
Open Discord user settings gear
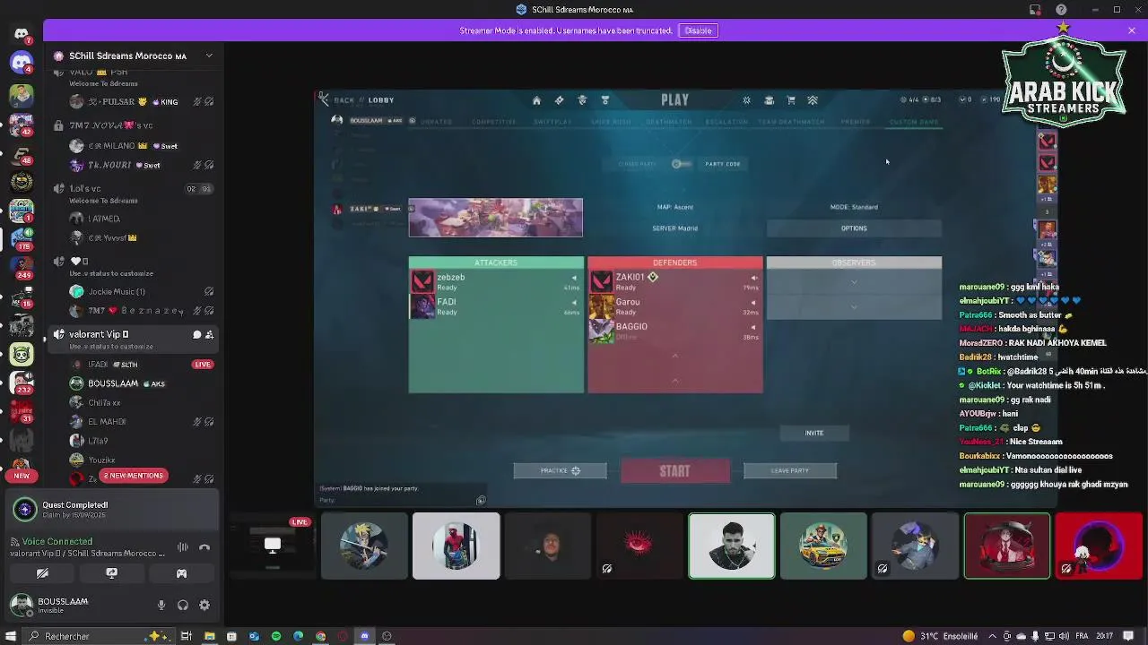point(204,606)
